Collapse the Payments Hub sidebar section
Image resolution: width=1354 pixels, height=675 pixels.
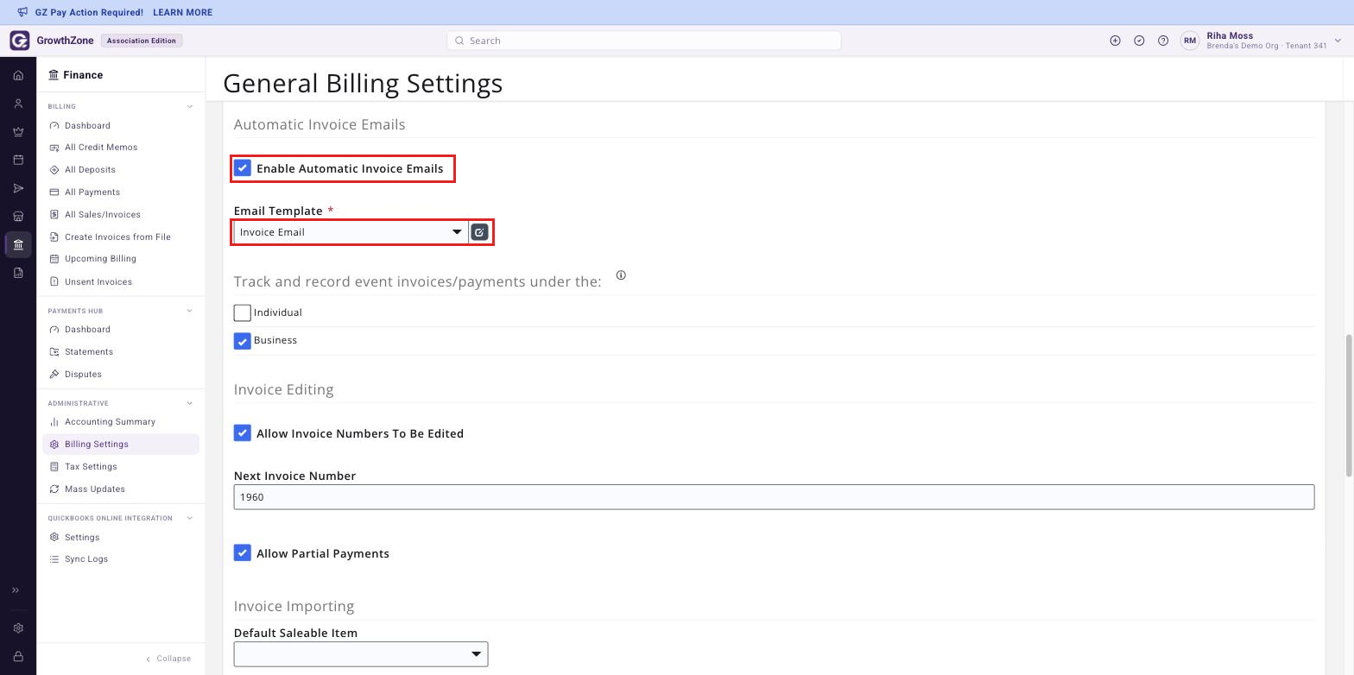[x=190, y=311]
